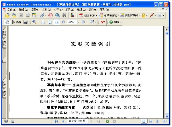Open the 注释 (Comments) menu
Viewport: 172px width, 127px height.
pos(58,10)
